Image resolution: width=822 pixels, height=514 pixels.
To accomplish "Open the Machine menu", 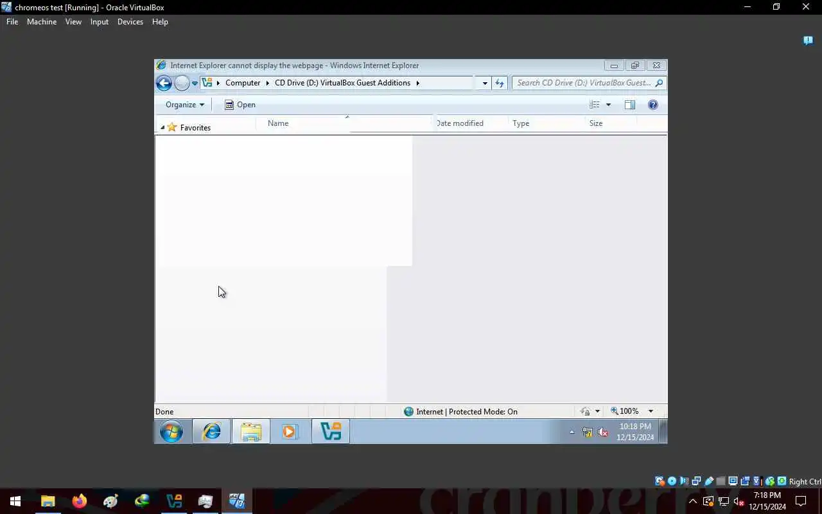I will point(42,22).
